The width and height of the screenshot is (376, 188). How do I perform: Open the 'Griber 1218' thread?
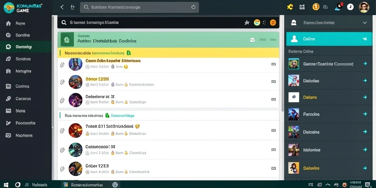pyautogui.click(x=97, y=166)
